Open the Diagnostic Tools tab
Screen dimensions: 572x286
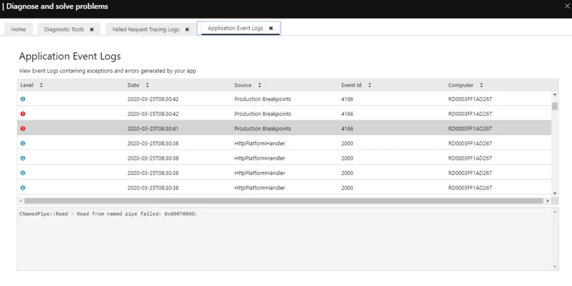click(x=64, y=29)
